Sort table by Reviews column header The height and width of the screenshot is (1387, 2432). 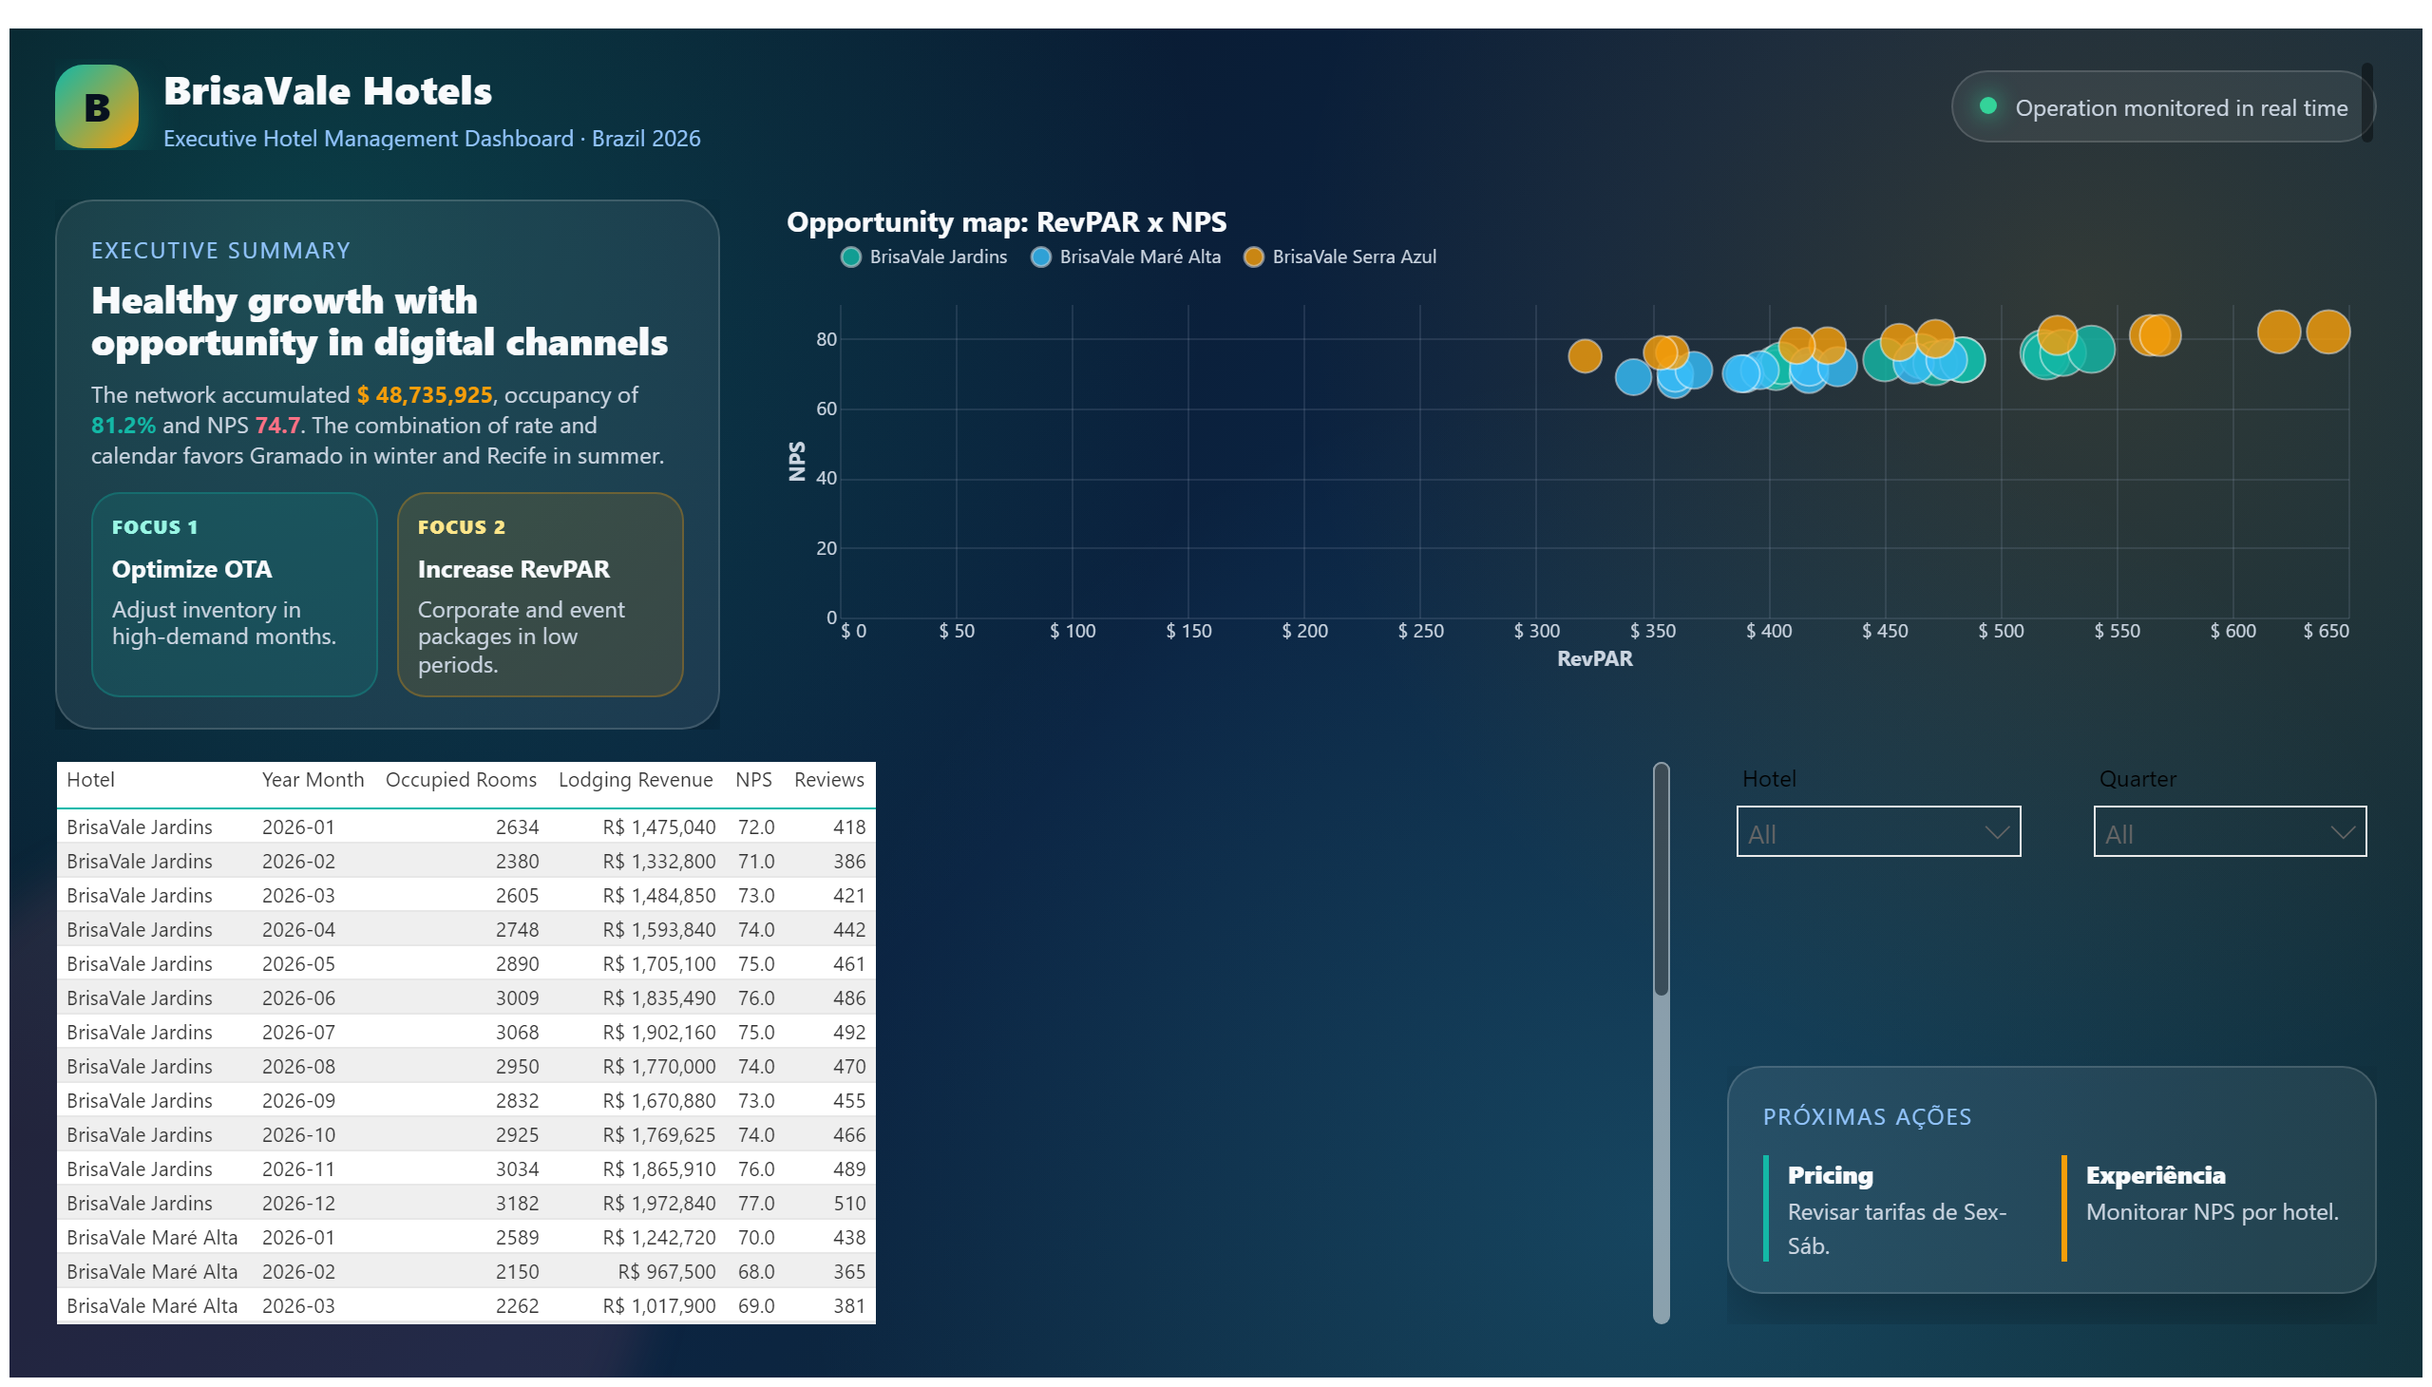(x=828, y=780)
